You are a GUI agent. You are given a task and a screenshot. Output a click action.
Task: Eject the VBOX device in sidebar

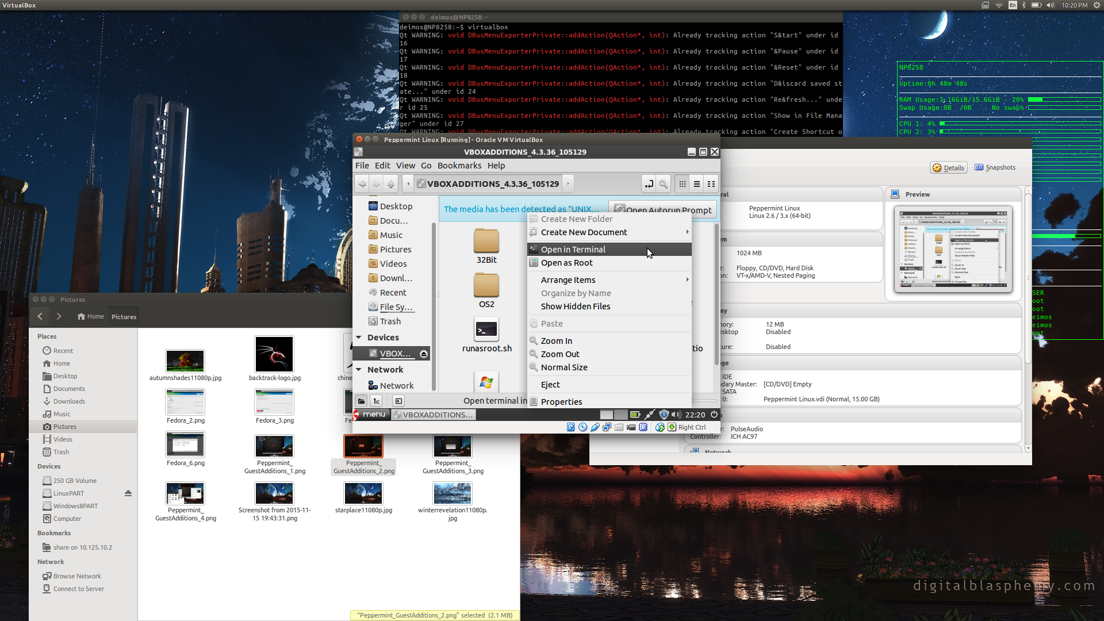tap(424, 354)
